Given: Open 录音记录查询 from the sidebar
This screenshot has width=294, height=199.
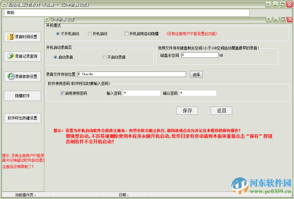Looking at the screenshot, I should click(23, 56).
